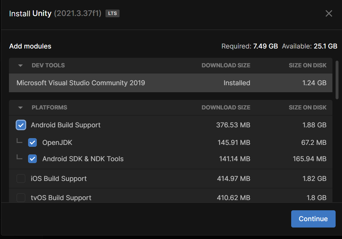
Task: Close the Install Unity dialog
Action: point(329,13)
